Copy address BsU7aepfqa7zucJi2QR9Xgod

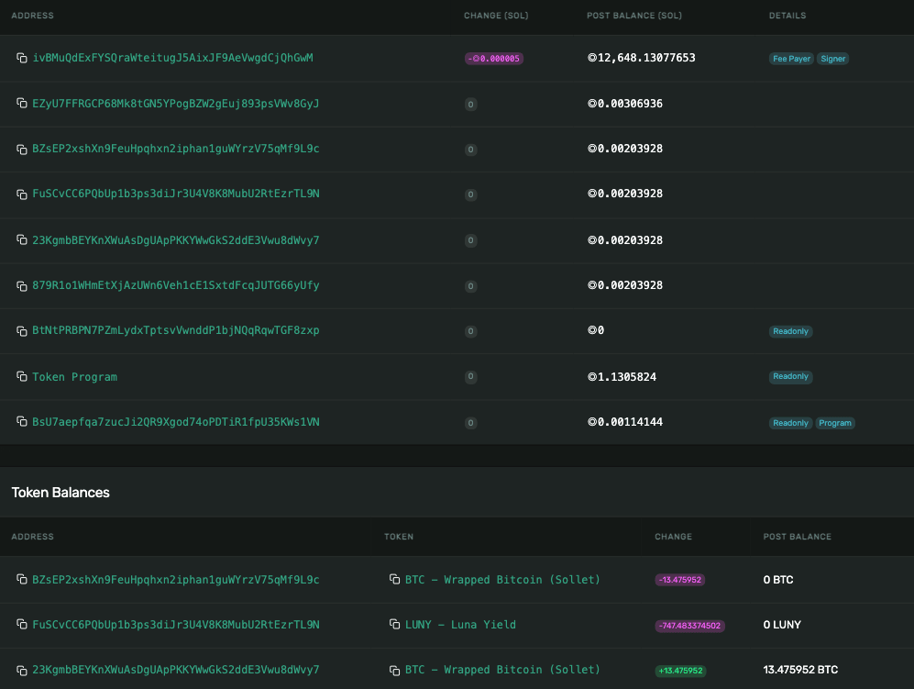pyautogui.click(x=22, y=422)
